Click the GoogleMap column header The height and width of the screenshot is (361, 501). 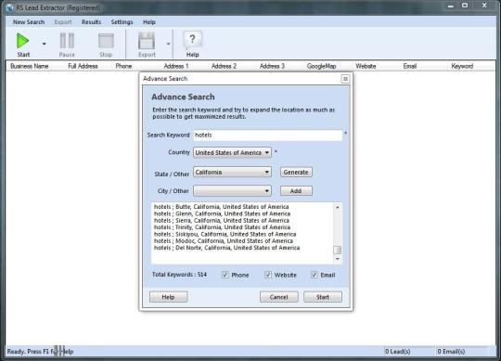point(321,66)
